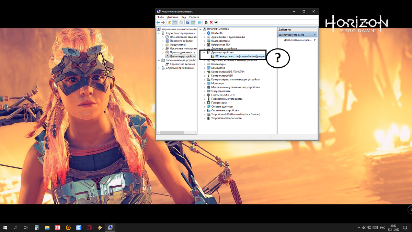Collapse the Другие устройства node
Image resolution: width=412 pixels, height=232 pixels.
(204, 52)
